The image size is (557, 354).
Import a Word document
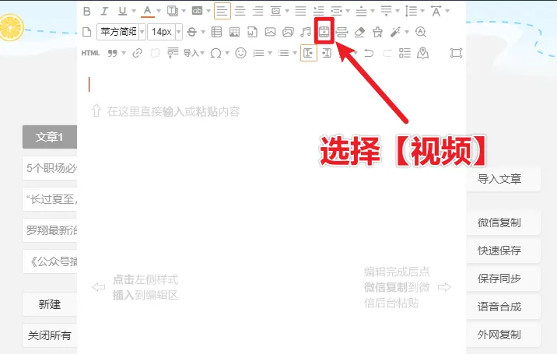(252, 32)
